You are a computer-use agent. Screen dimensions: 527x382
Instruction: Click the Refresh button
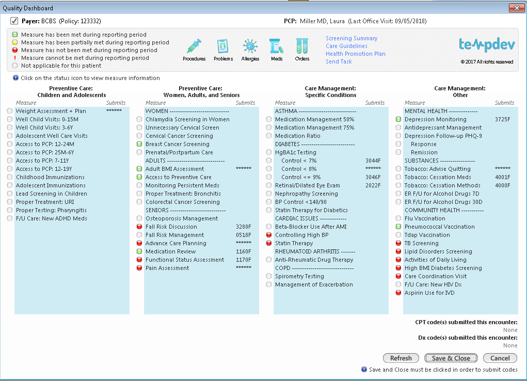pos(401,358)
